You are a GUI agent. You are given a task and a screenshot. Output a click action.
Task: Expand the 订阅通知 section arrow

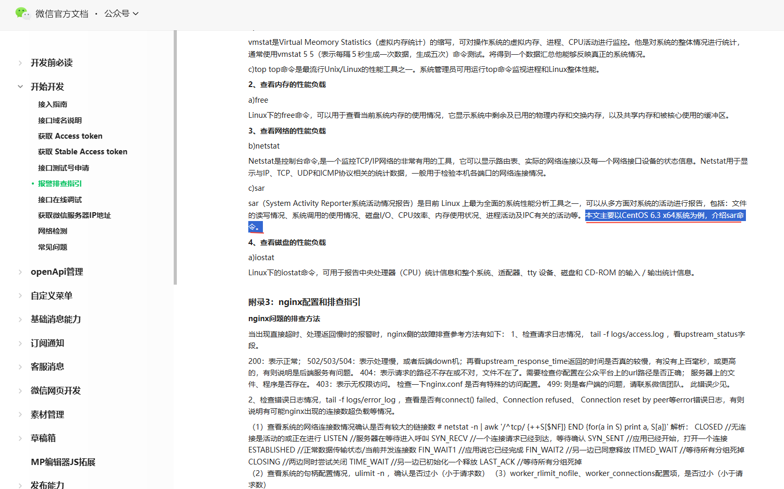click(x=20, y=344)
